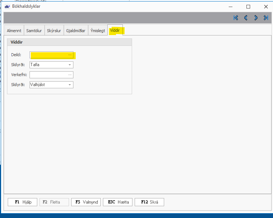The image size is (273, 218).
Task: Open the Verkefni lookup ellipsis button
Action: tap(70, 75)
